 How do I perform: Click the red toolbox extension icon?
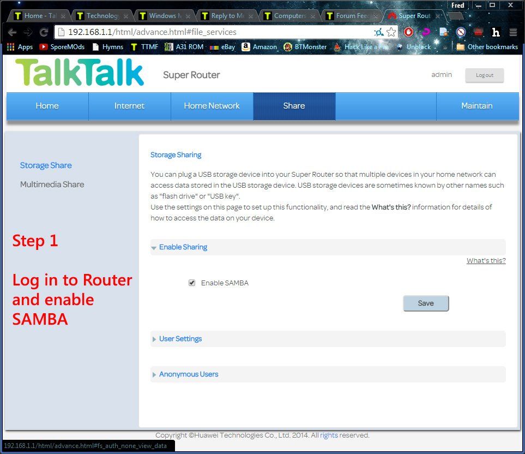(479, 32)
